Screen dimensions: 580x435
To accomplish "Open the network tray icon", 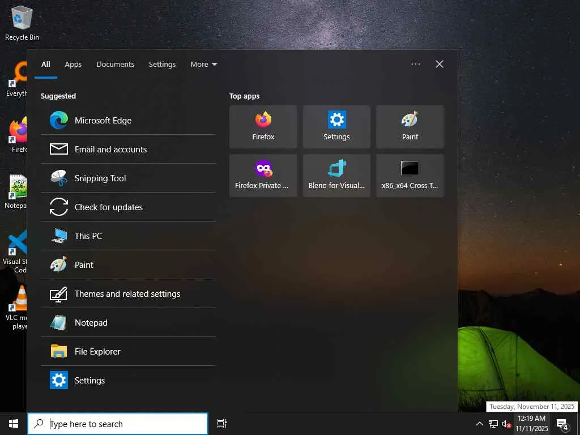I will click(493, 424).
